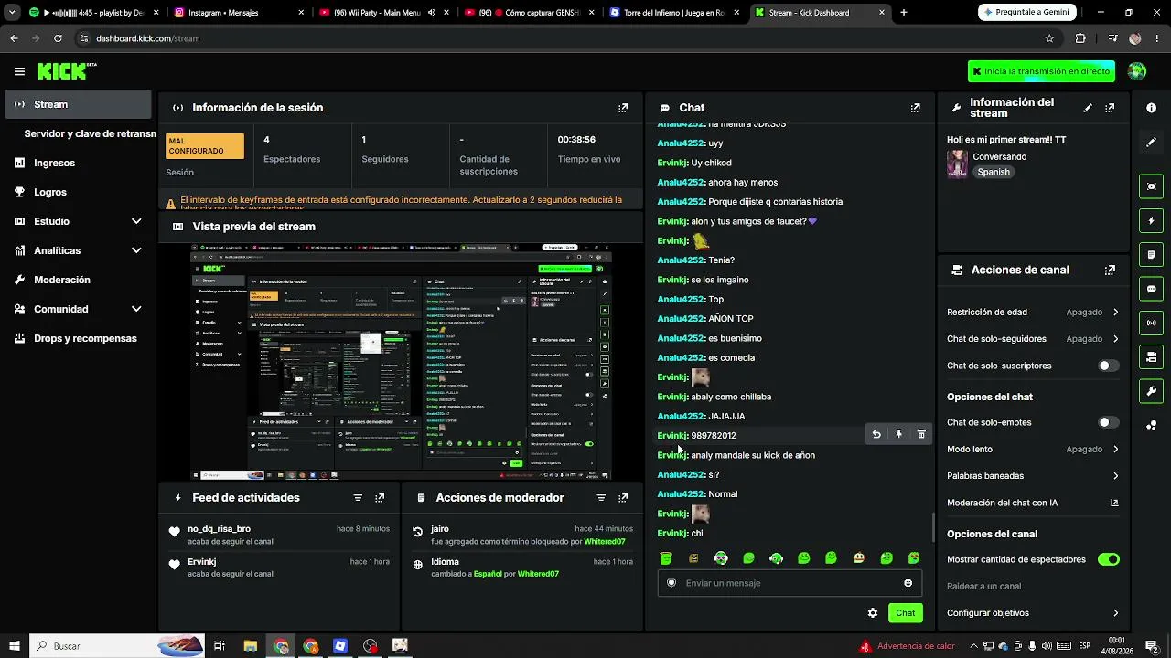Expand the Estudio sidebar section
The image size is (1171, 658).
78,221
